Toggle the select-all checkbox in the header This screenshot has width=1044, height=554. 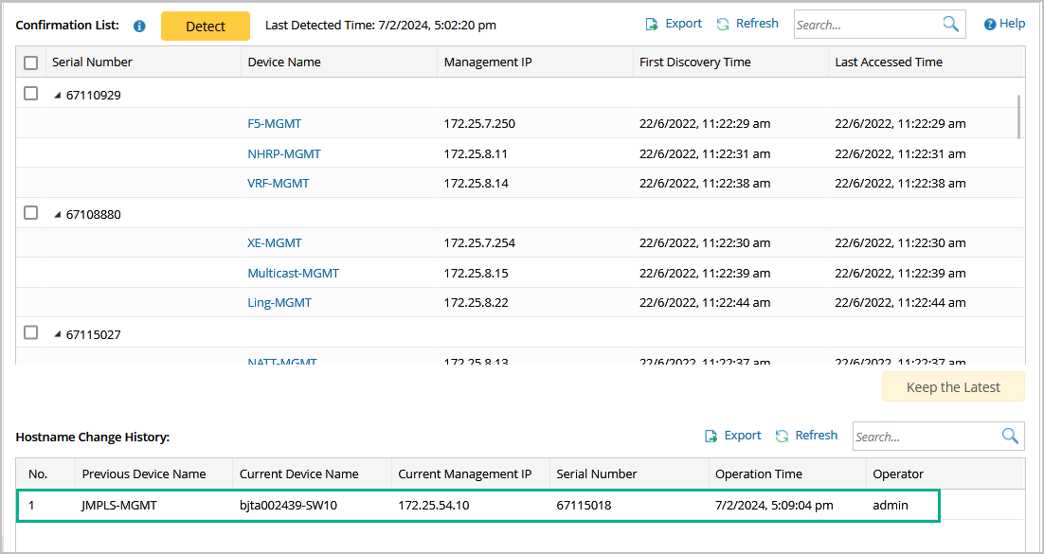(31, 63)
